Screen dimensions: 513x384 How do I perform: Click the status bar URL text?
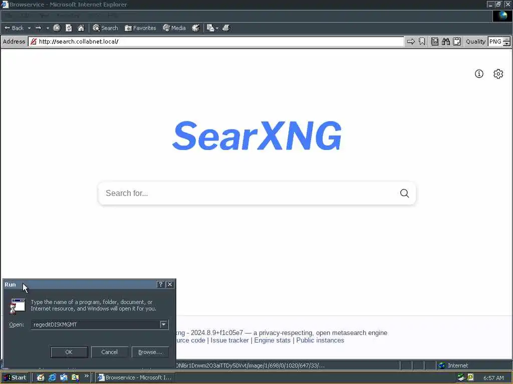pyautogui.click(x=250, y=365)
